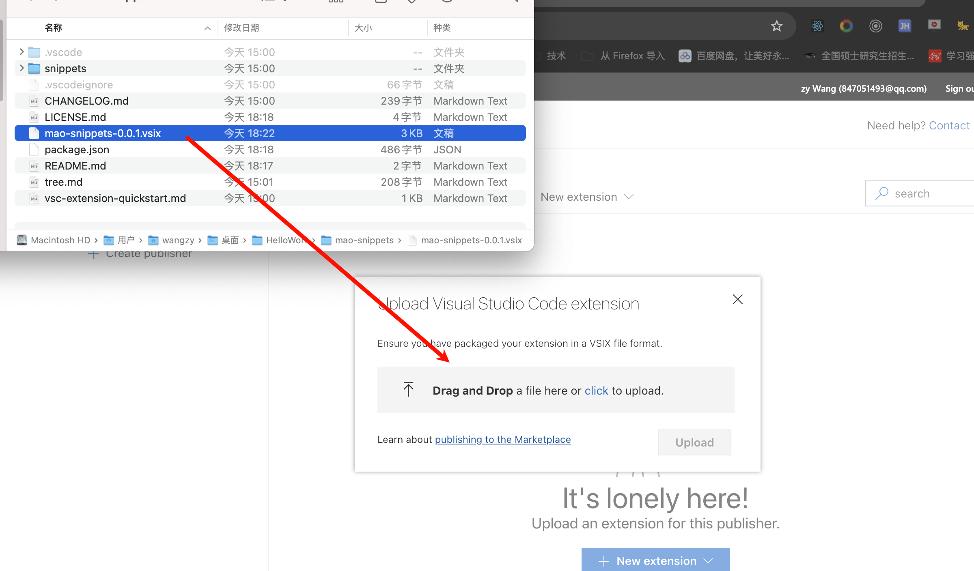The image size is (974, 571).
Task: Select LICENSE.md in Finder
Action: coord(270,117)
